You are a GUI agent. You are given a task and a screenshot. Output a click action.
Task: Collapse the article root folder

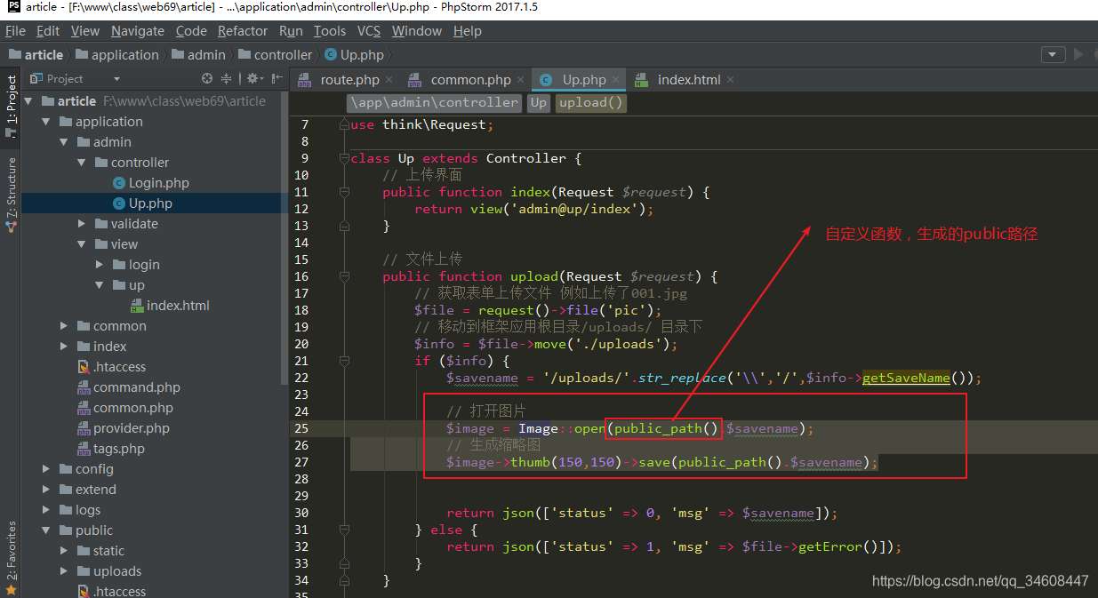click(x=28, y=101)
